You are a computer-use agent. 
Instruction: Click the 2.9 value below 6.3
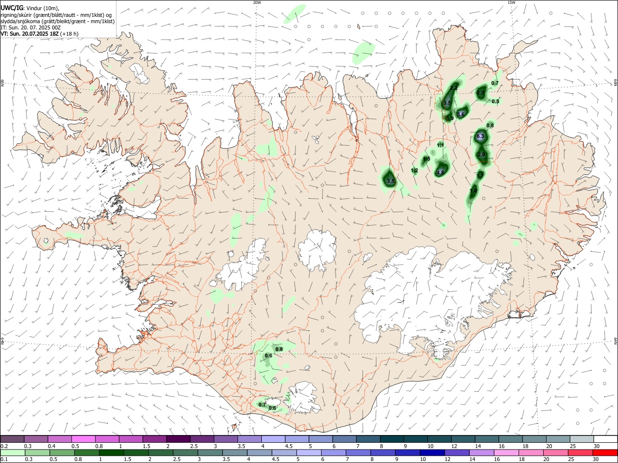[481, 154]
